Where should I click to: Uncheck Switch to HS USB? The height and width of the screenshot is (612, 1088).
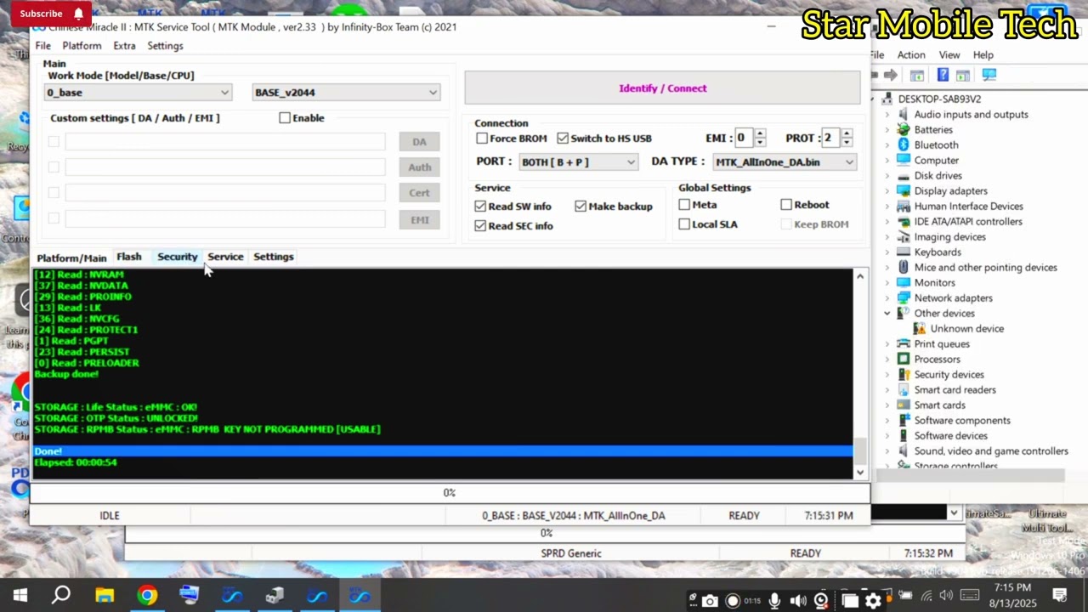pyautogui.click(x=563, y=139)
